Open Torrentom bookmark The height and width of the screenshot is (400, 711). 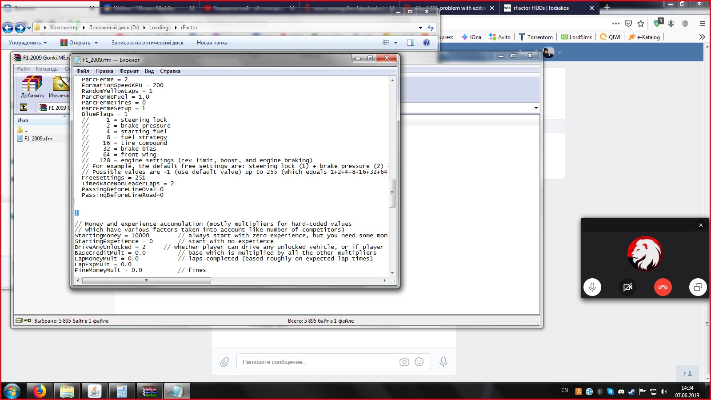pos(535,37)
